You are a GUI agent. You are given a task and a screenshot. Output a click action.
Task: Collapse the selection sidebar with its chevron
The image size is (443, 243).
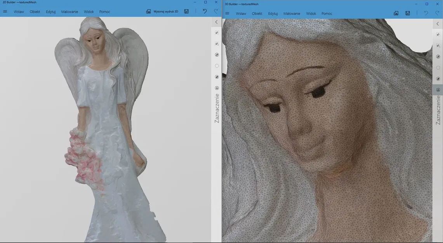click(216, 22)
